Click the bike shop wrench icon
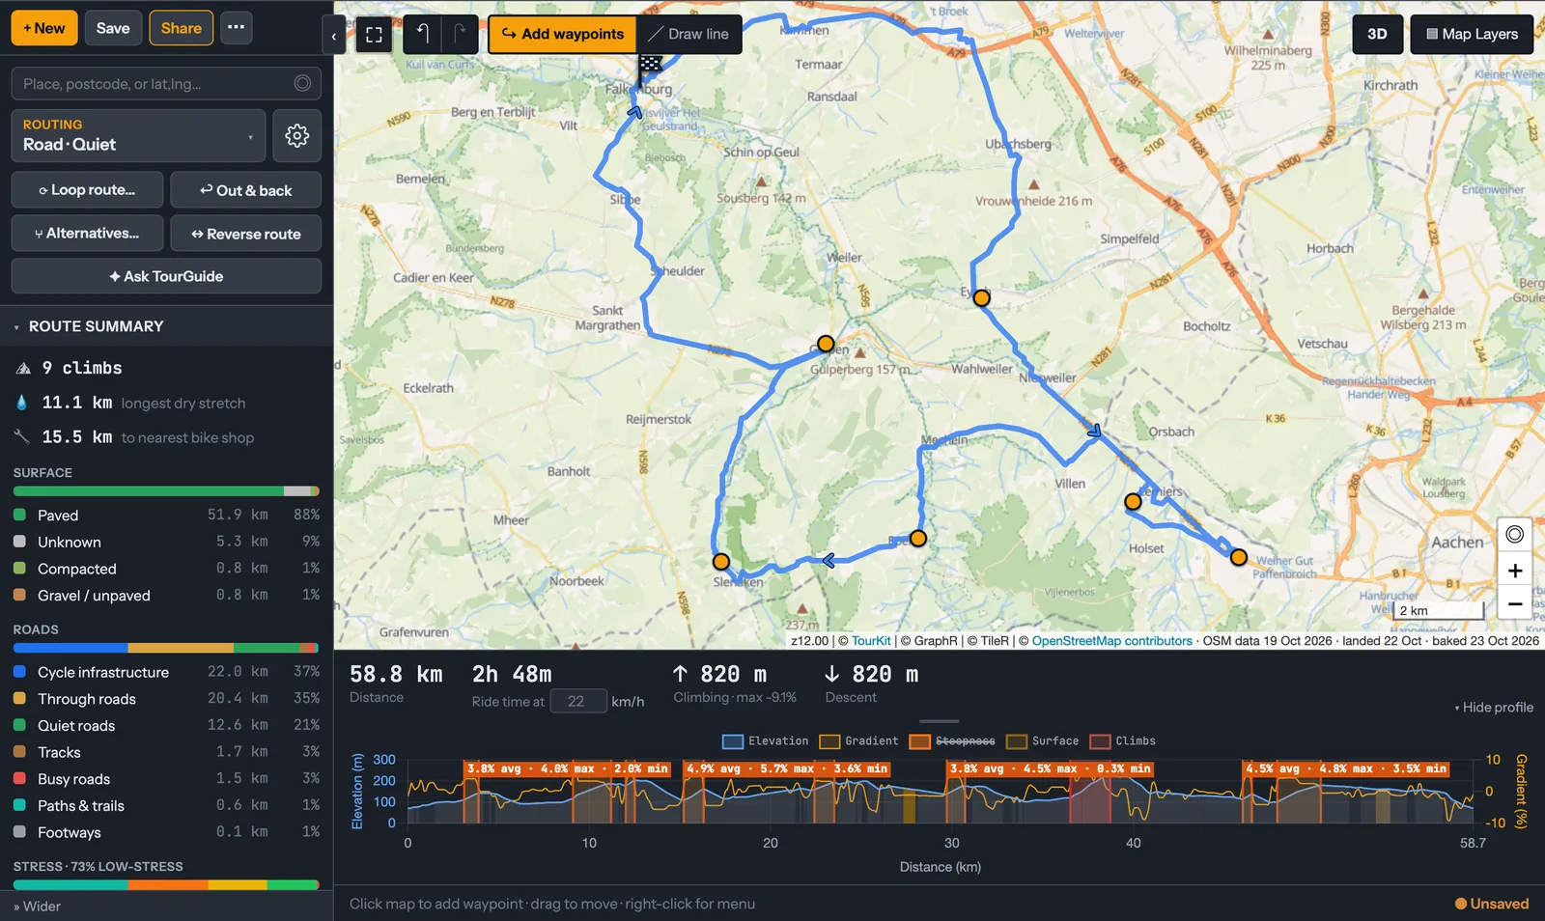The image size is (1545, 921). pos(22,436)
